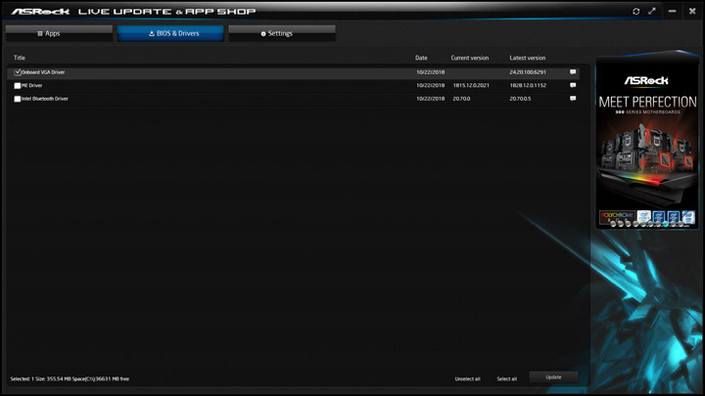The height and width of the screenshot is (396, 705).
Task: Click the Current version column header
Action: point(470,58)
